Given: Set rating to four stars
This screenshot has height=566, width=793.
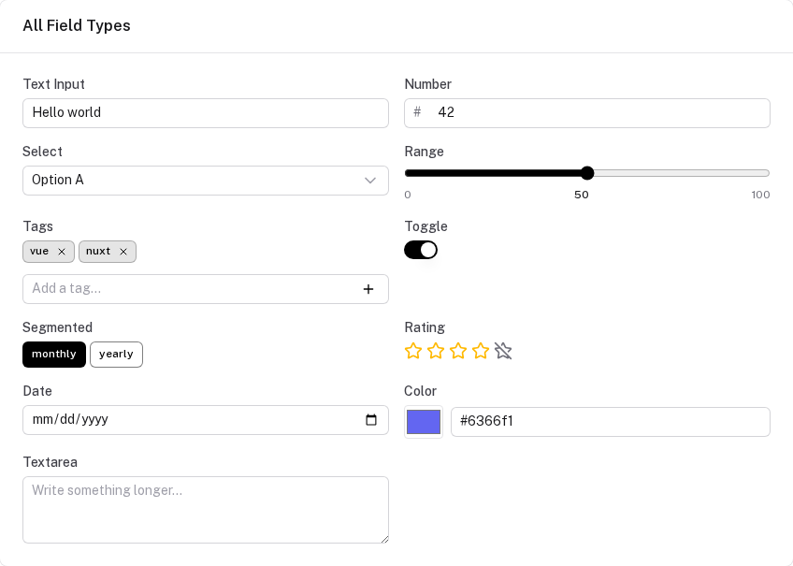Looking at the screenshot, I should click(x=481, y=351).
